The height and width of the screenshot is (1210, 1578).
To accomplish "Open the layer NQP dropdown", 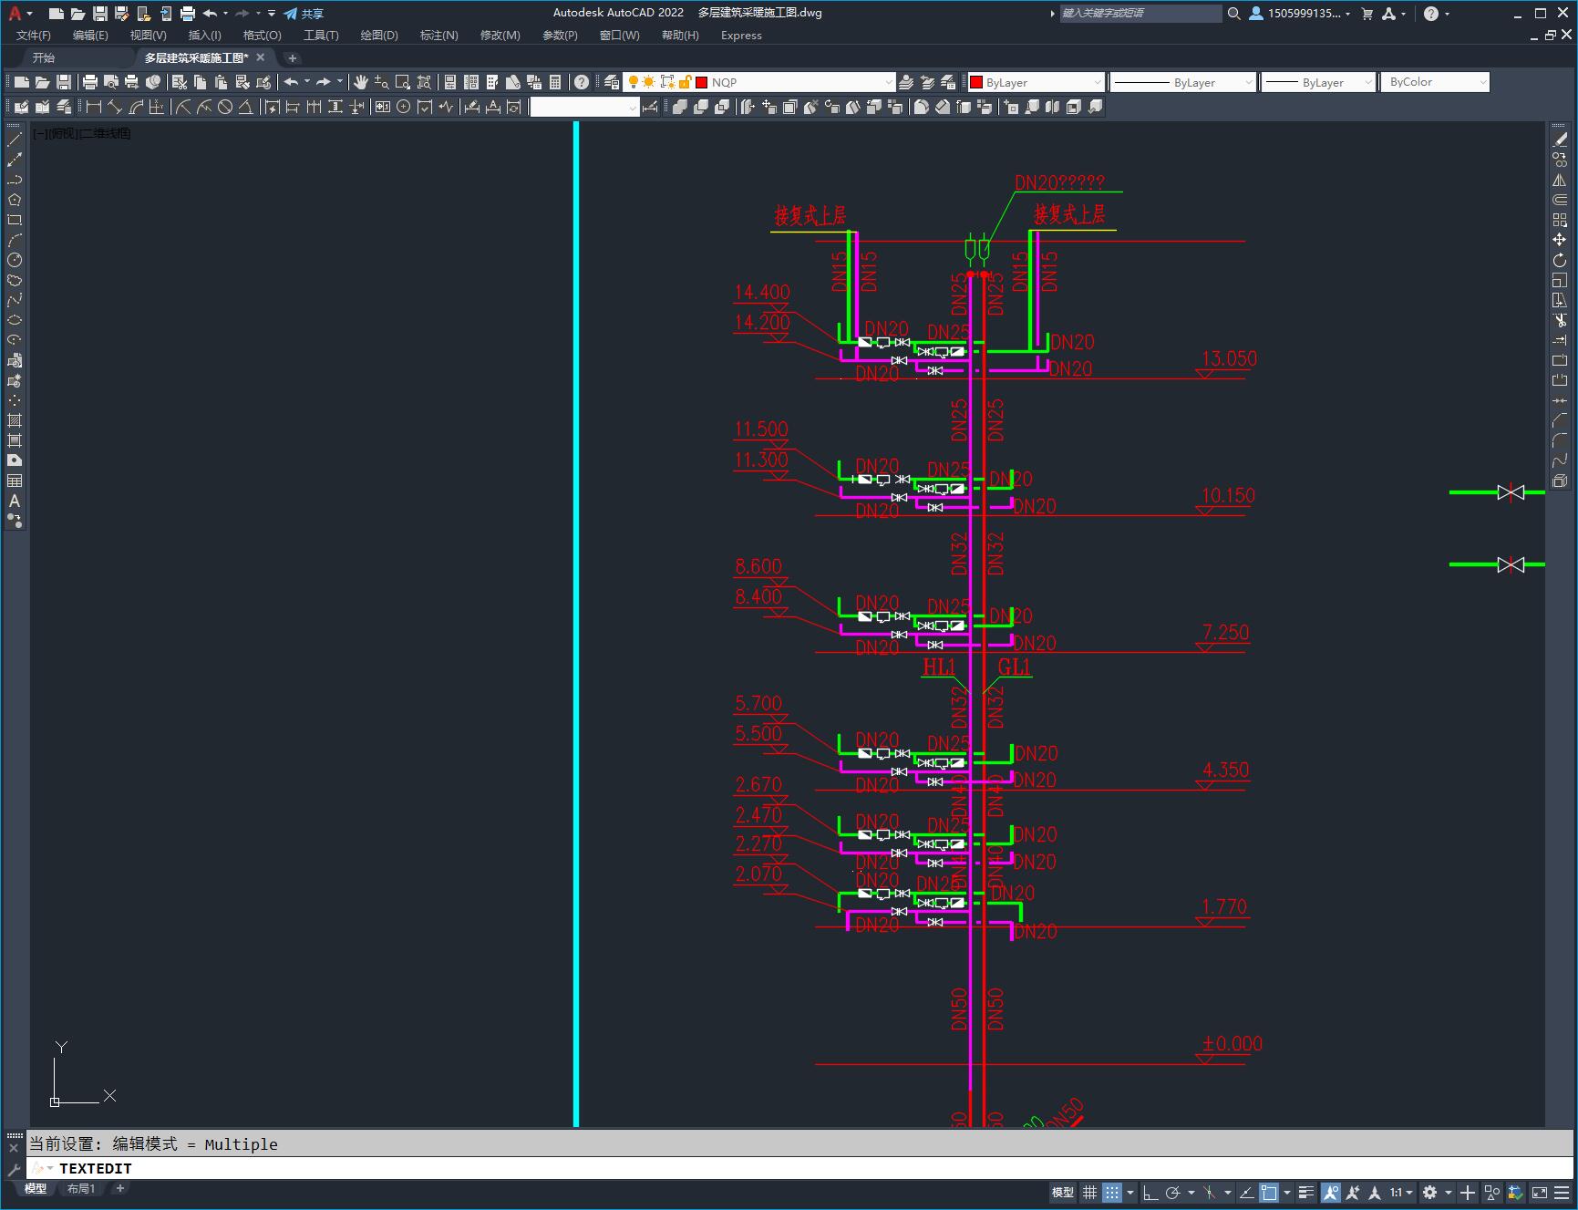I will (889, 82).
